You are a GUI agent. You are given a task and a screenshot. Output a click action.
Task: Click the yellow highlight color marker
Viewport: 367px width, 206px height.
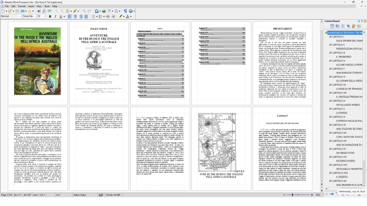[x=121, y=16]
